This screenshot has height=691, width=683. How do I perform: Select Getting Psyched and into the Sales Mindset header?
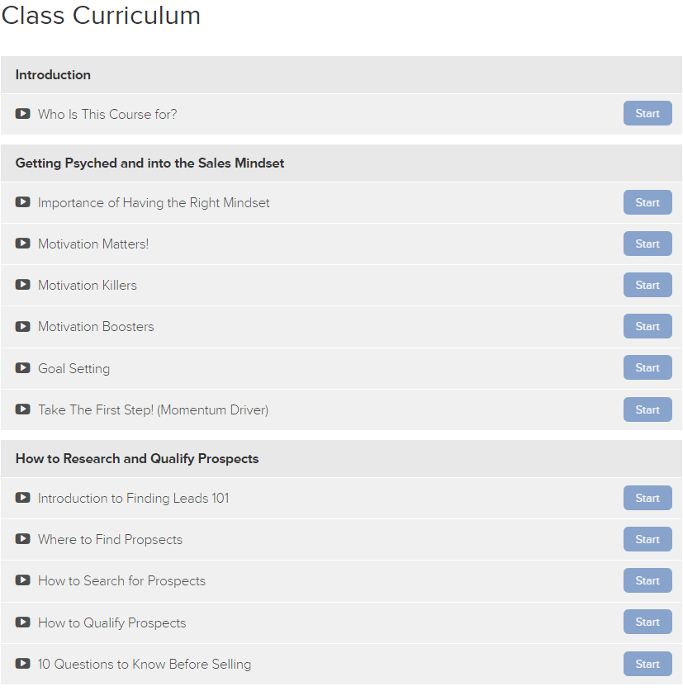(x=341, y=163)
